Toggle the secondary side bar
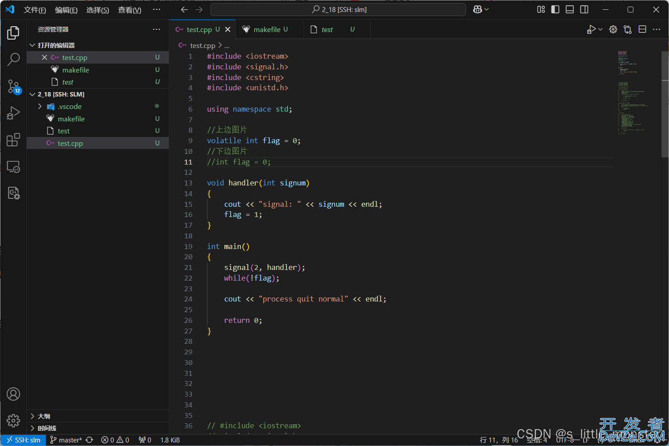The width and height of the screenshot is (669, 446). point(584,9)
